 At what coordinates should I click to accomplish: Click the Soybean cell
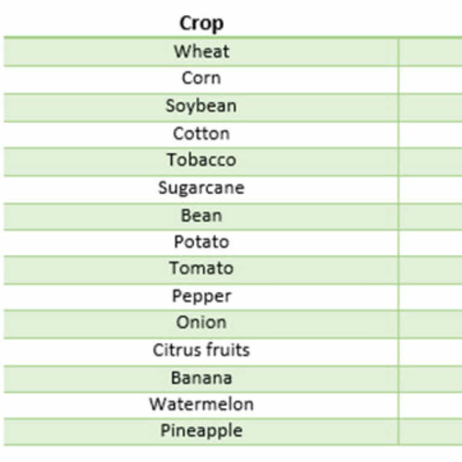(x=202, y=106)
